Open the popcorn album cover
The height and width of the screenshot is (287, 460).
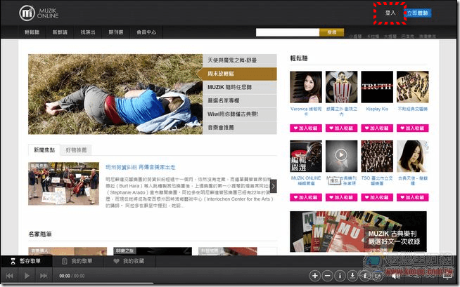point(341,87)
